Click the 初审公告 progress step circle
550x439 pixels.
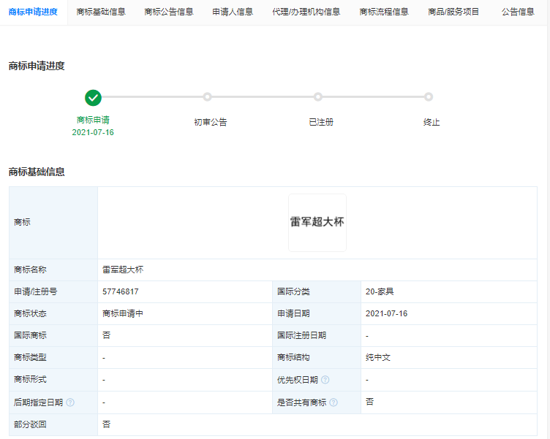(208, 97)
